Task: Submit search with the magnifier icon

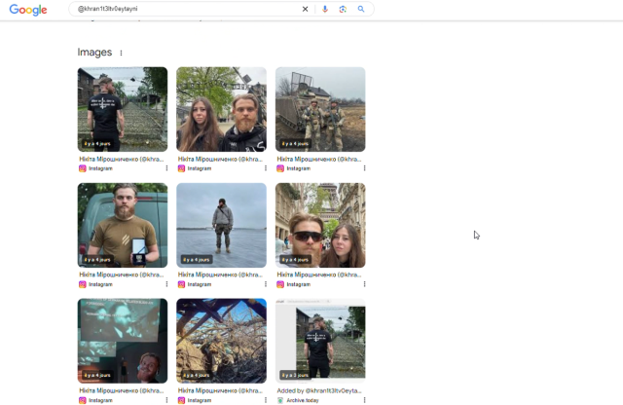Action: pos(361,9)
